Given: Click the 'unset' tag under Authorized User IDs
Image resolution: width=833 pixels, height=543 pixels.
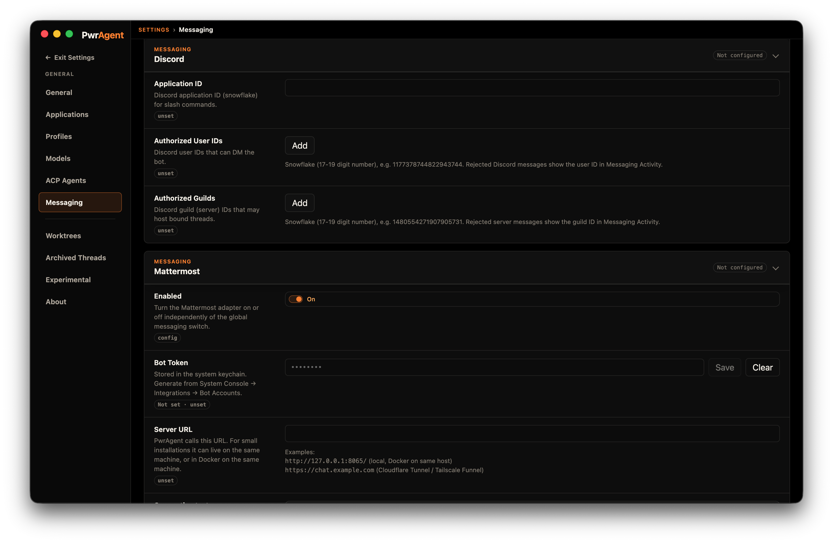Looking at the screenshot, I should pos(166,173).
